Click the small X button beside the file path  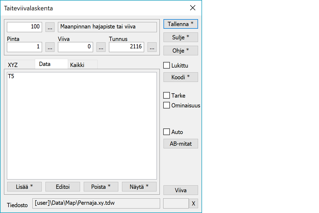click(194, 204)
